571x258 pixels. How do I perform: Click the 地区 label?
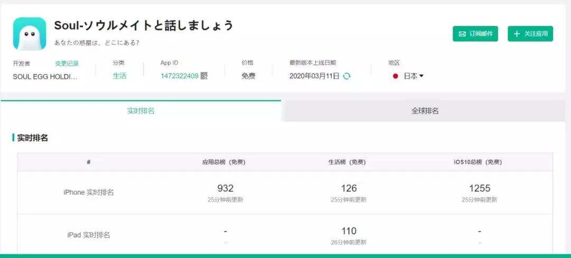[394, 62]
